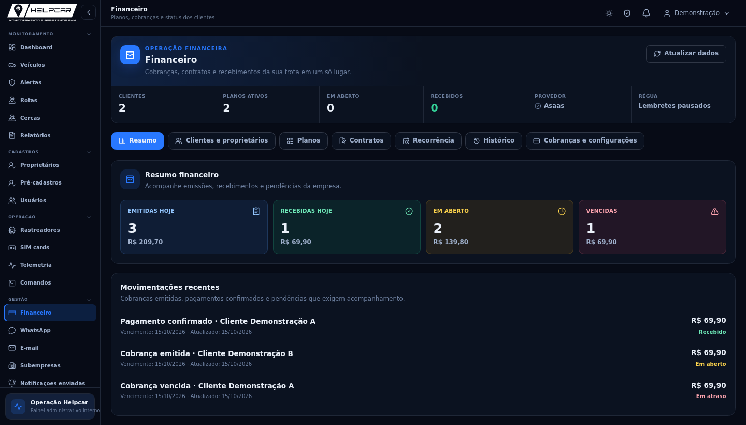Open the shield security icon in header
Screen dimensions: 746x425
627,13
